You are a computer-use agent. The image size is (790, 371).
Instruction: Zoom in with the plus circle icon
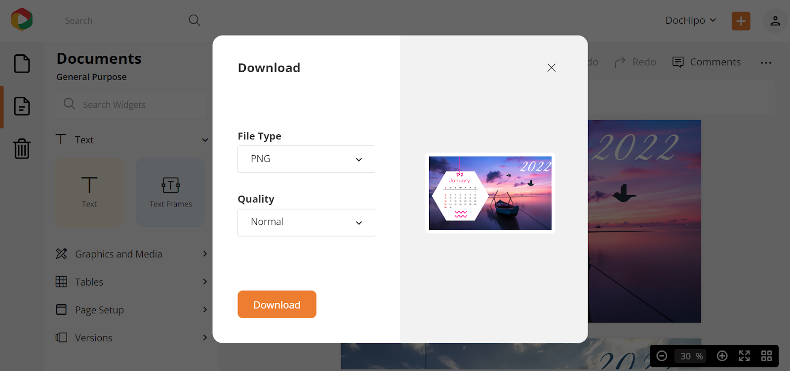[722, 356]
